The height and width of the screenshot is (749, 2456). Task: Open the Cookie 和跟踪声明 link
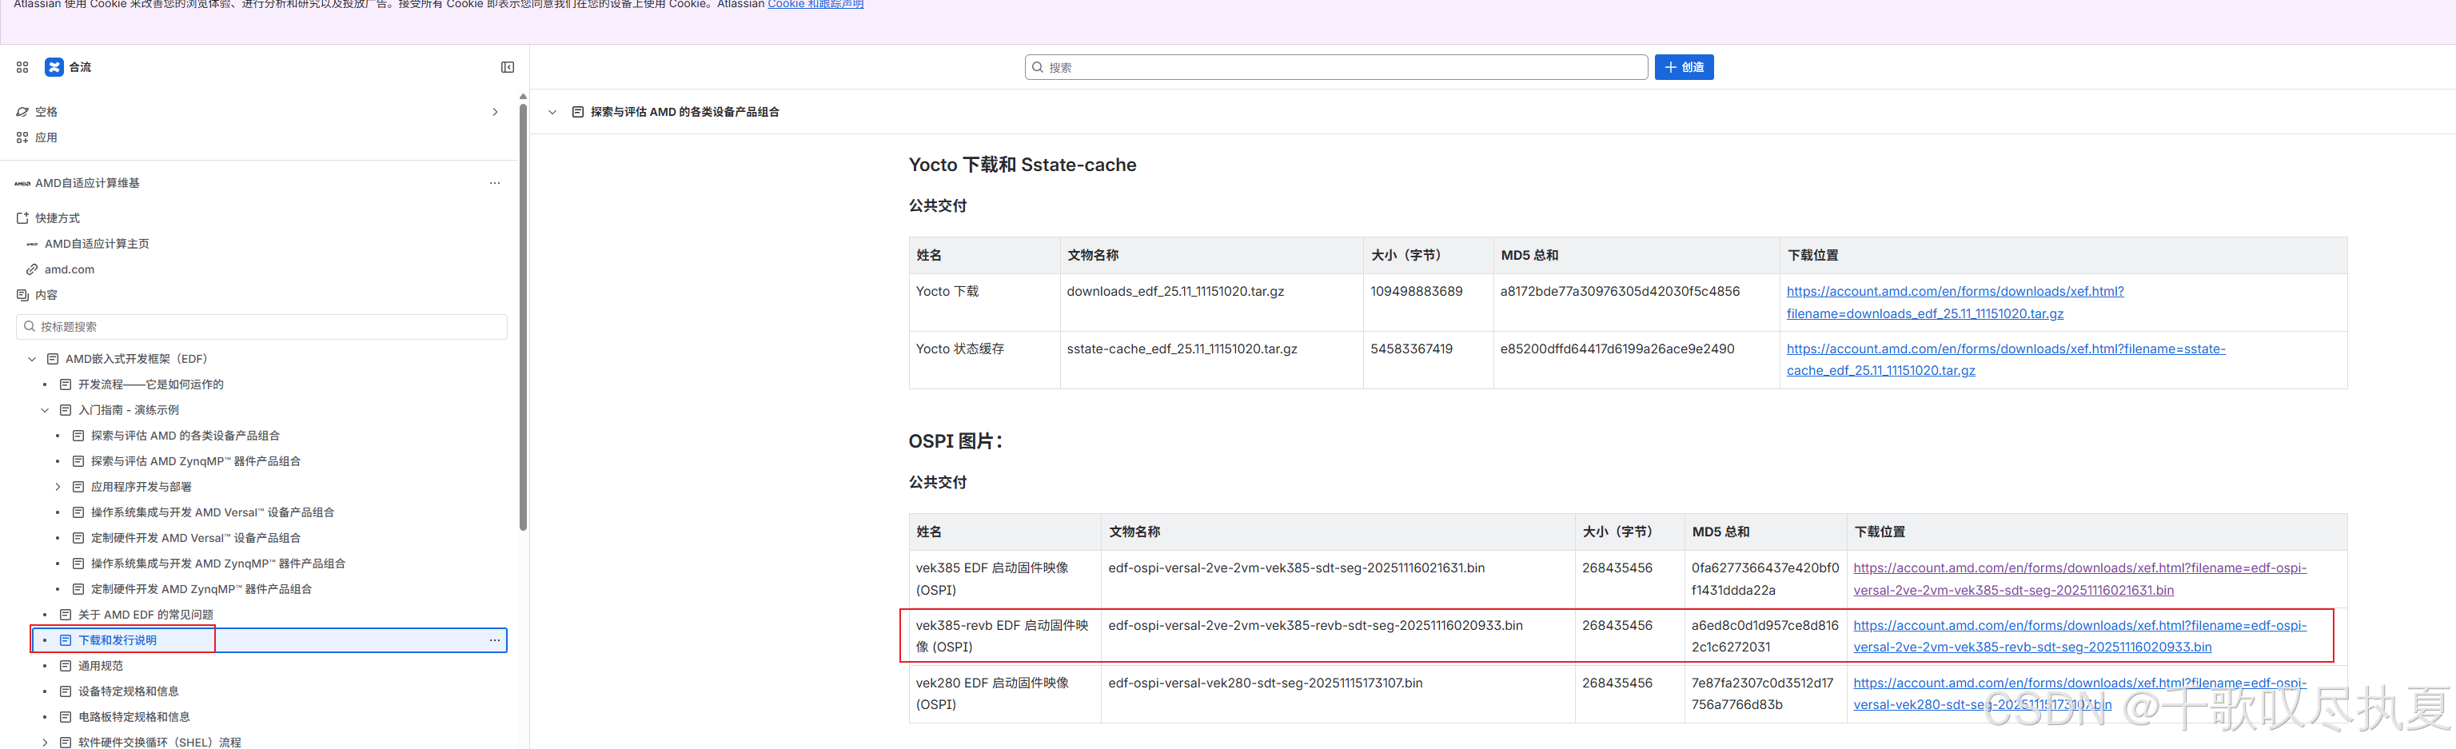(815, 5)
